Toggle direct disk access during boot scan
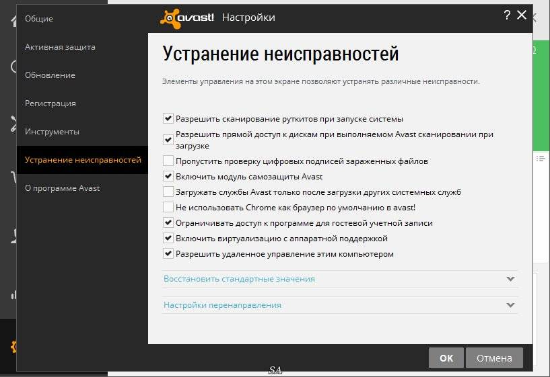Viewport: 550px width, 377px height. (x=168, y=140)
